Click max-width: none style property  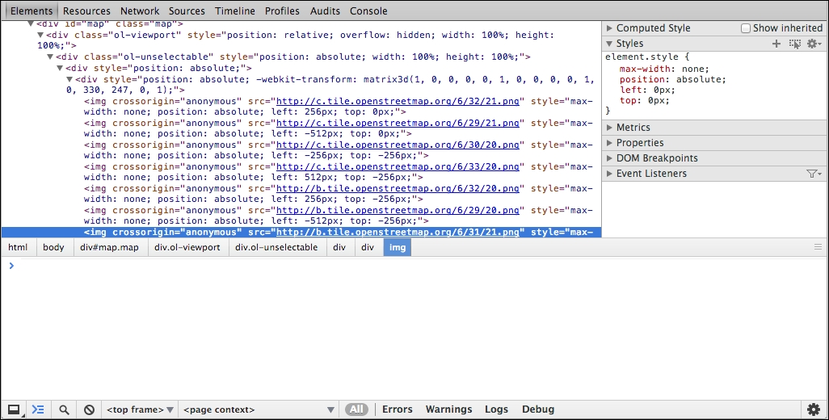(664, 69)
